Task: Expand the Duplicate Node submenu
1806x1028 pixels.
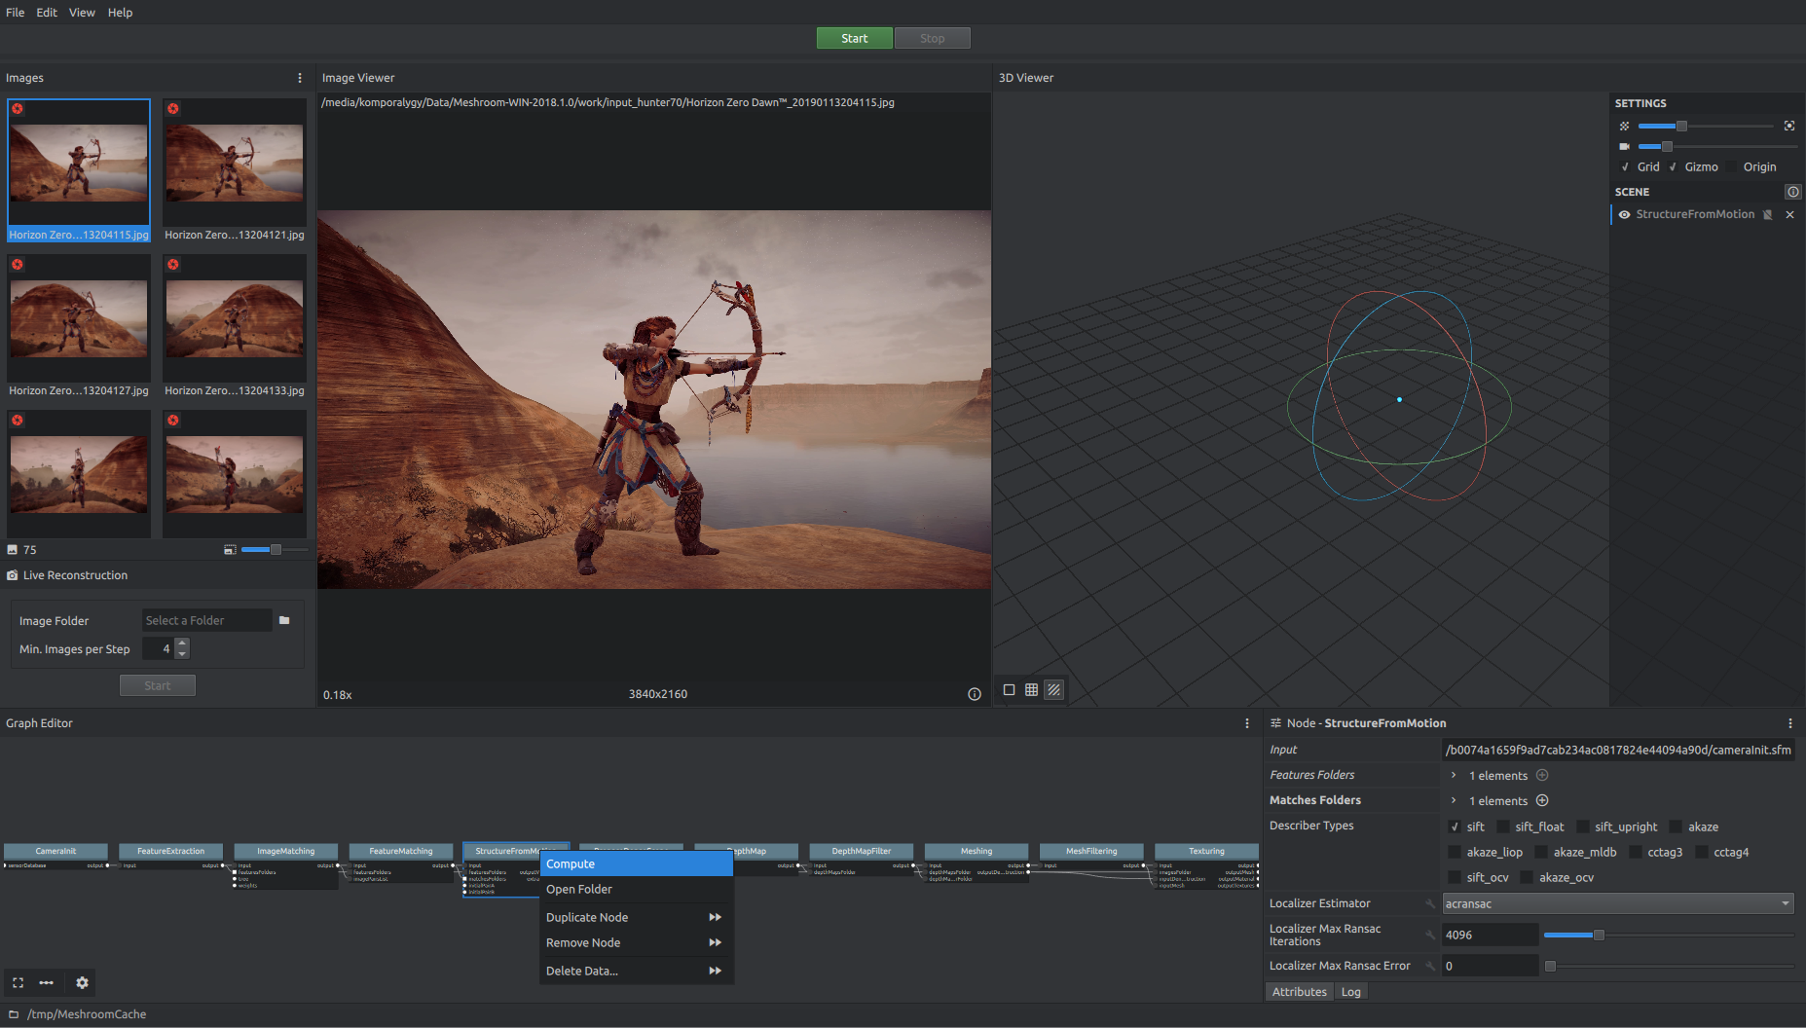Action: point(716,918)
